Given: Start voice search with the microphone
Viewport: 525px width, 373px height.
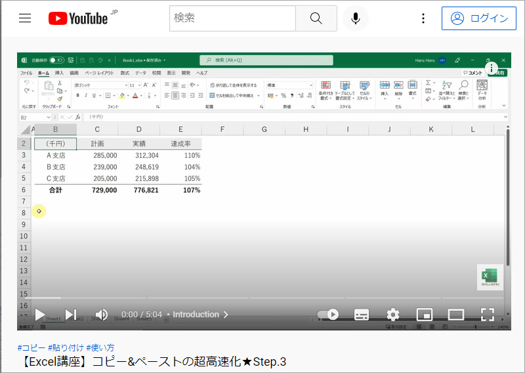Looking at the screenshot, I should [356, 18].
